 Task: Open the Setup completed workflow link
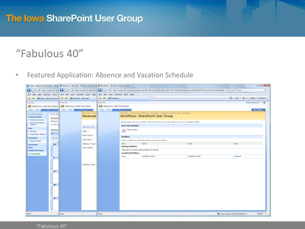coord(124,156)
